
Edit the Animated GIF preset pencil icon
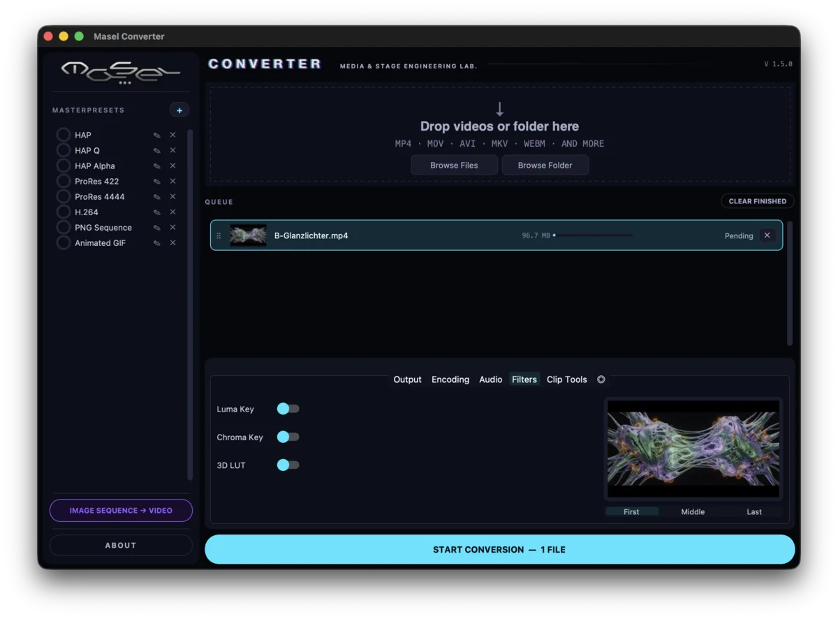pos(157,242)
